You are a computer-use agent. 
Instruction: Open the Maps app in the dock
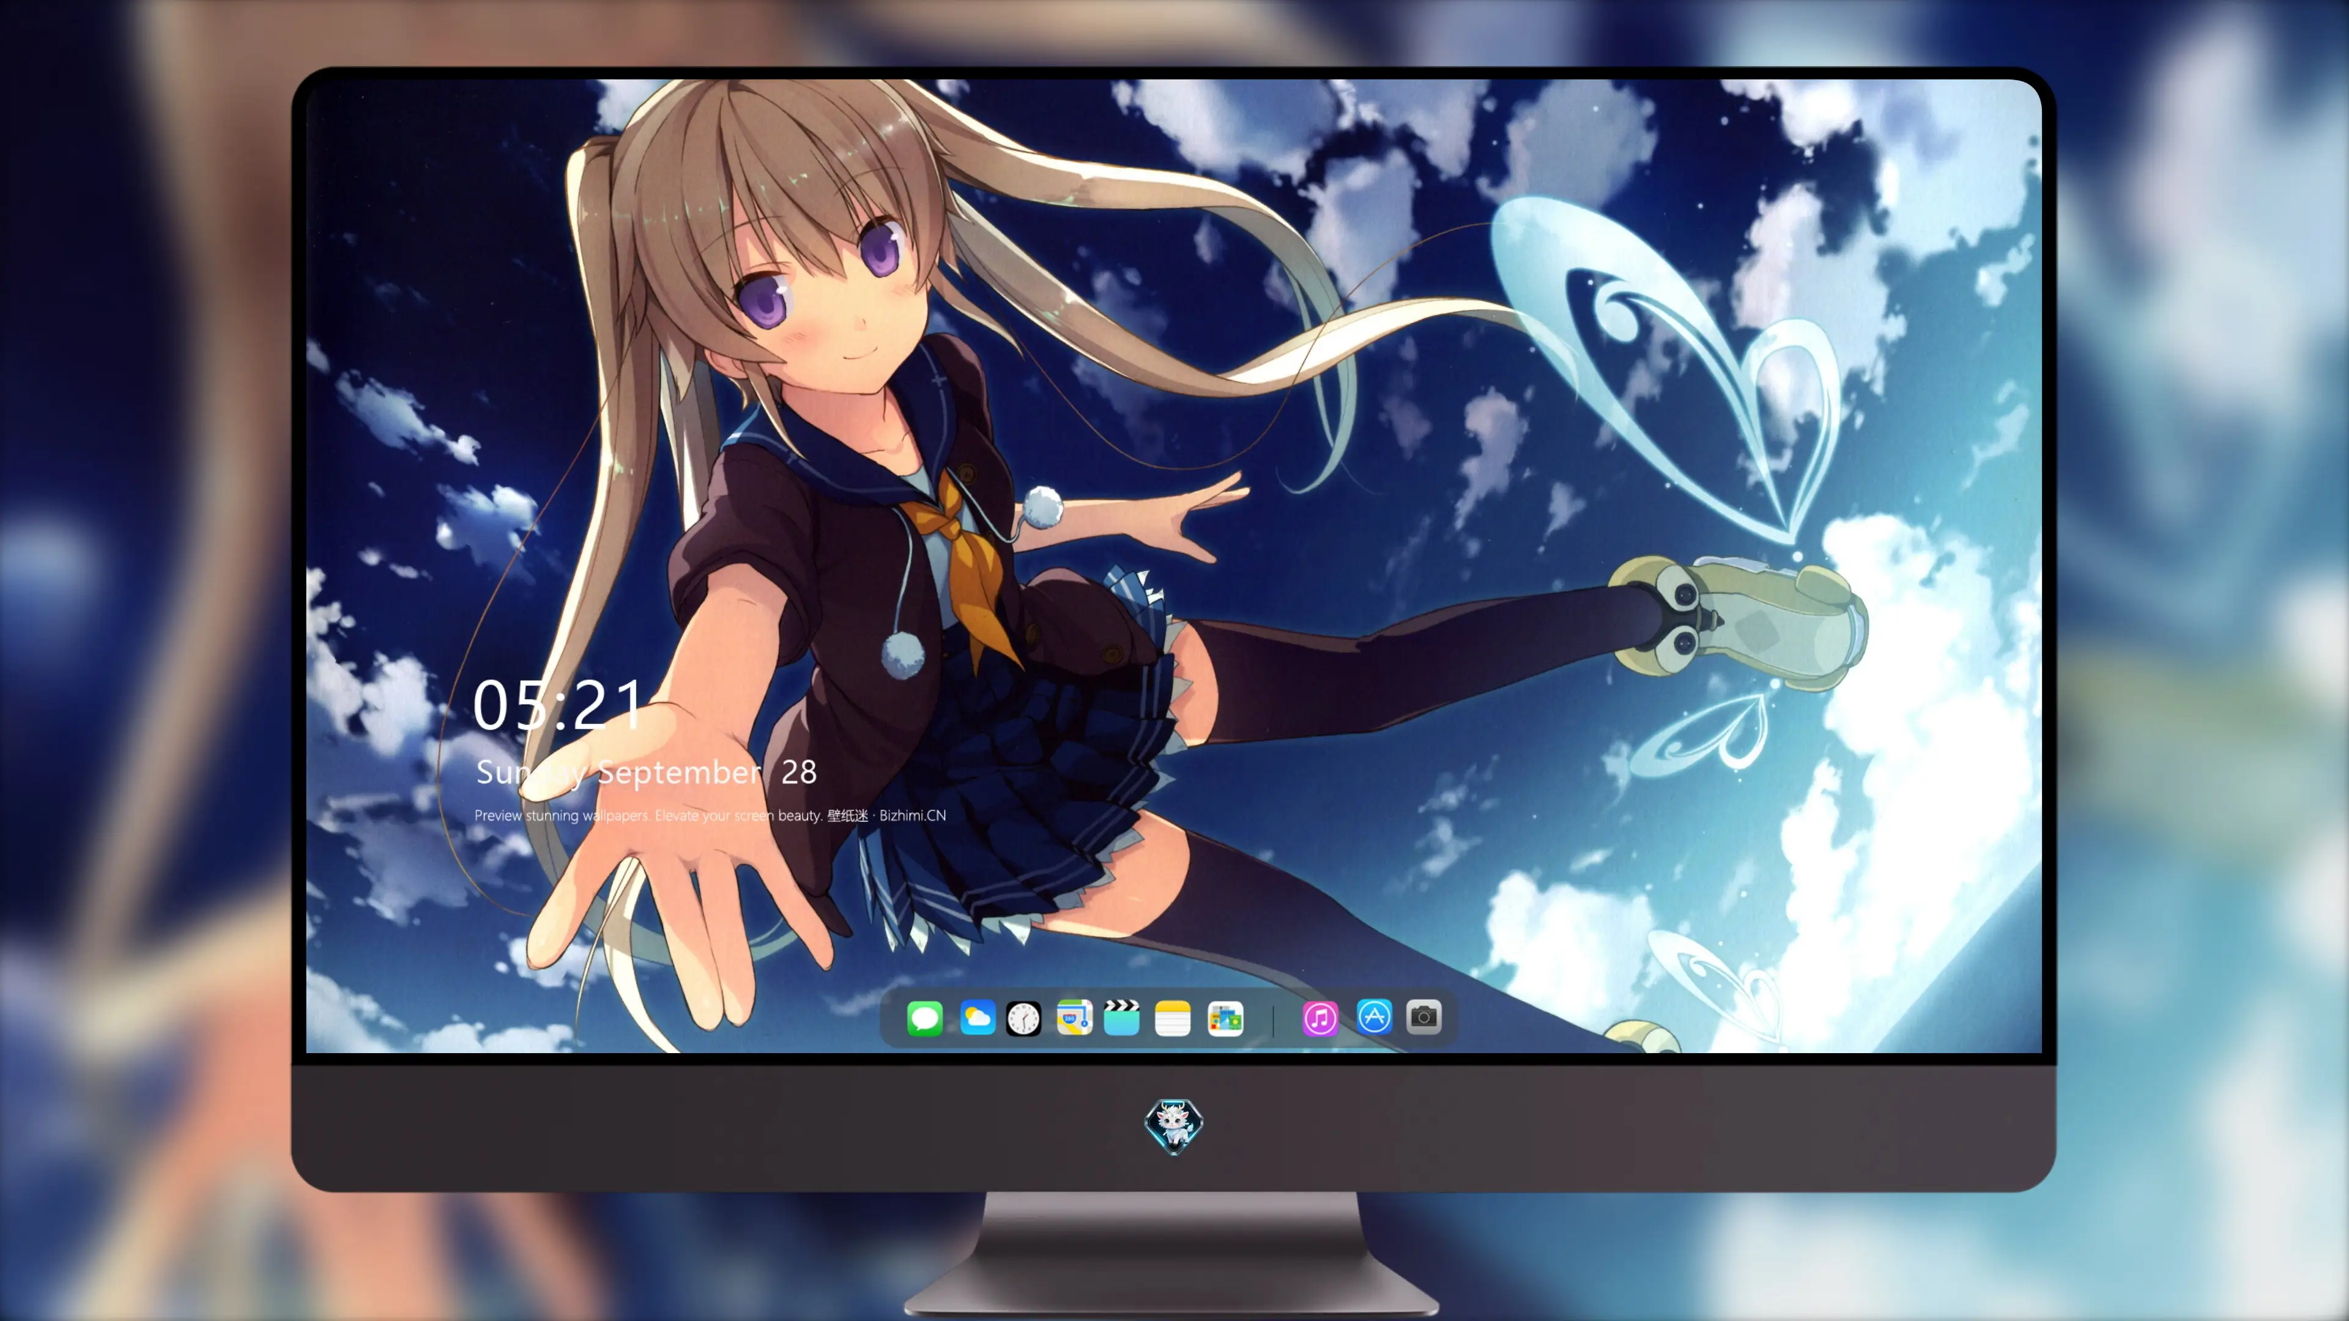click(x=1074, y=1018)
